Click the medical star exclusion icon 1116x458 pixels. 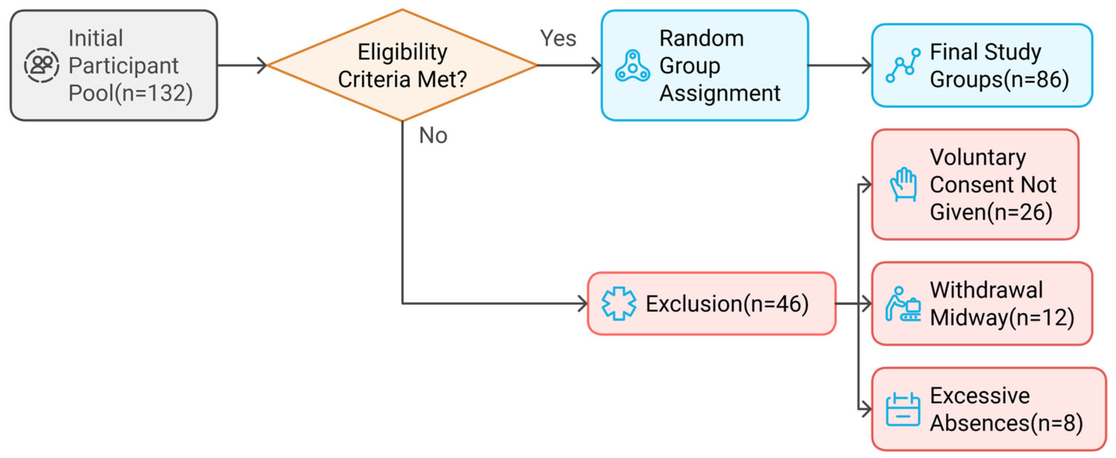(619, 303)
